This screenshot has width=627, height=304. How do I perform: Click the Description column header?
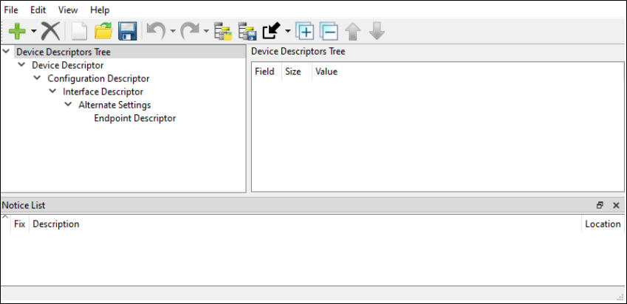(x=56, y=224)
